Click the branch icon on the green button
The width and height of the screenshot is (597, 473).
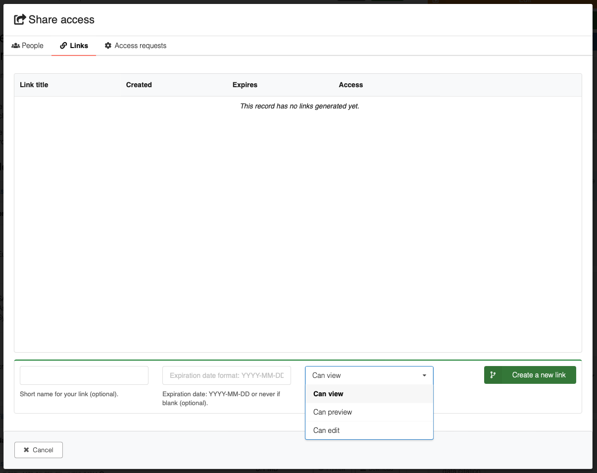(x=493, y=375)
